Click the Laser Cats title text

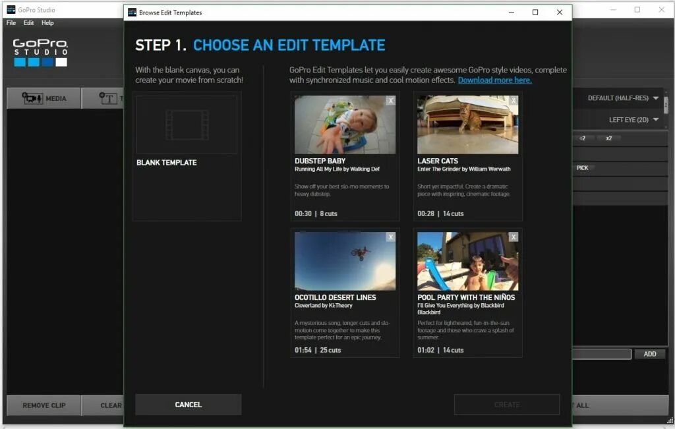[x=438, y=161]
